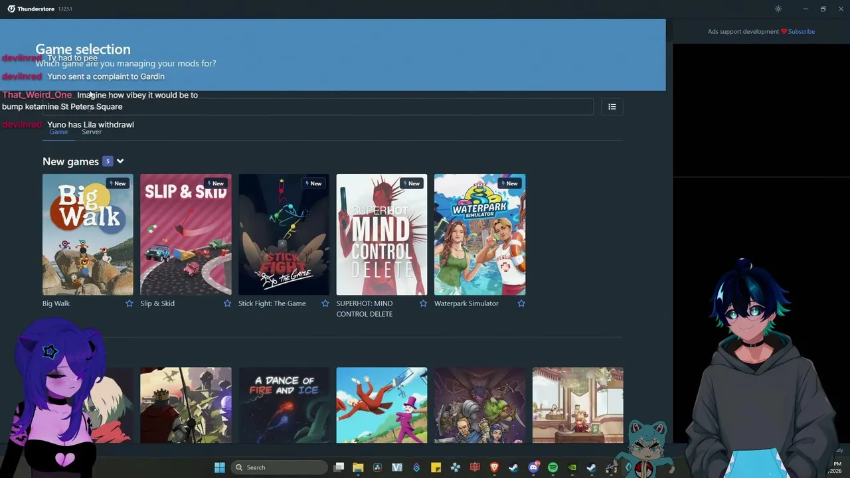The height and width of the screenshot is (478, 850).
Task: Star Slip & Skid as a favorite
Action: [x=227, y=303]
